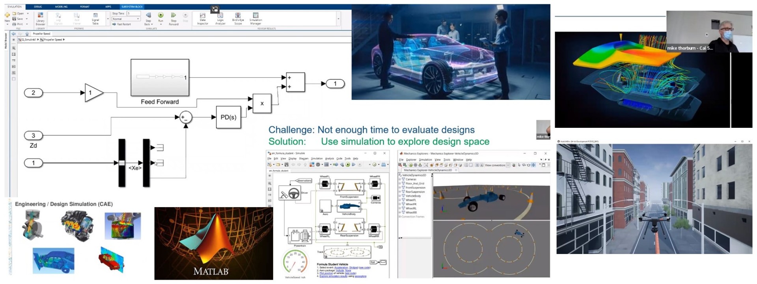The image size is (757, 284).
Task: Open the View convention dropdown
Action: (508, 165)
